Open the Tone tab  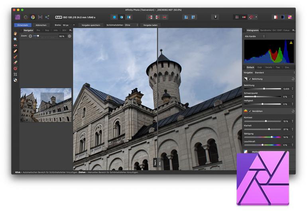click(277, 67)
